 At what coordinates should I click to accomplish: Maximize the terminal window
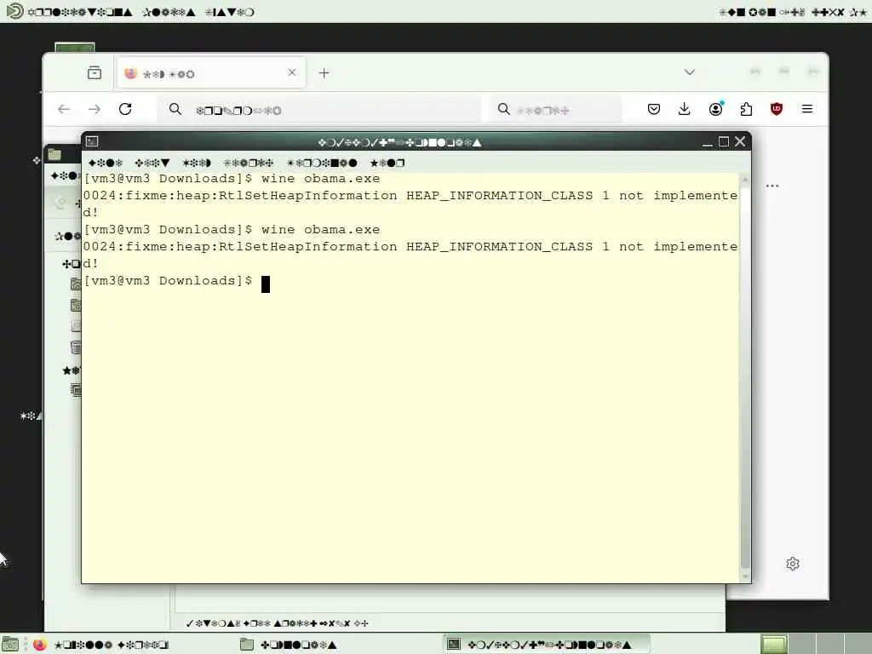pyautogui.click(x=724, y=142)
